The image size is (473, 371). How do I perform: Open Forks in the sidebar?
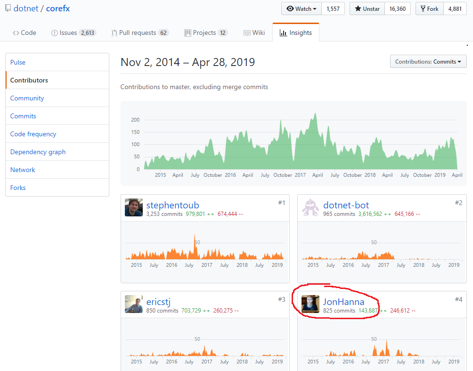point(57,188)
